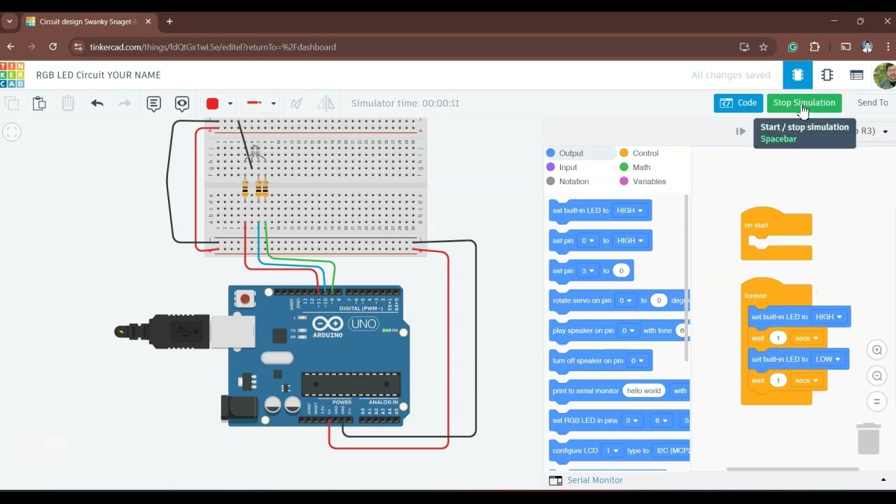Click the Arduino reset button on board
Viewport: 896px width, 504px height.
[x=245, y=300]
